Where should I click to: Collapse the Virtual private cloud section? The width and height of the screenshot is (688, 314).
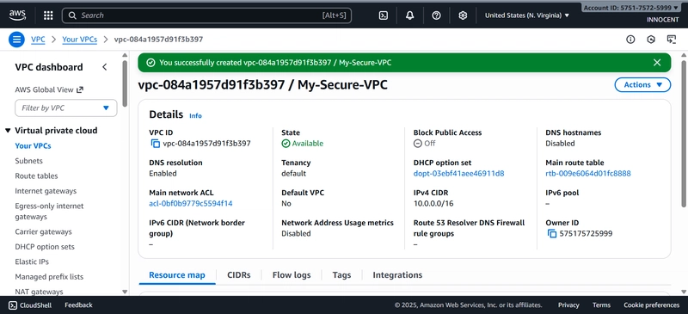pos(8,131)
